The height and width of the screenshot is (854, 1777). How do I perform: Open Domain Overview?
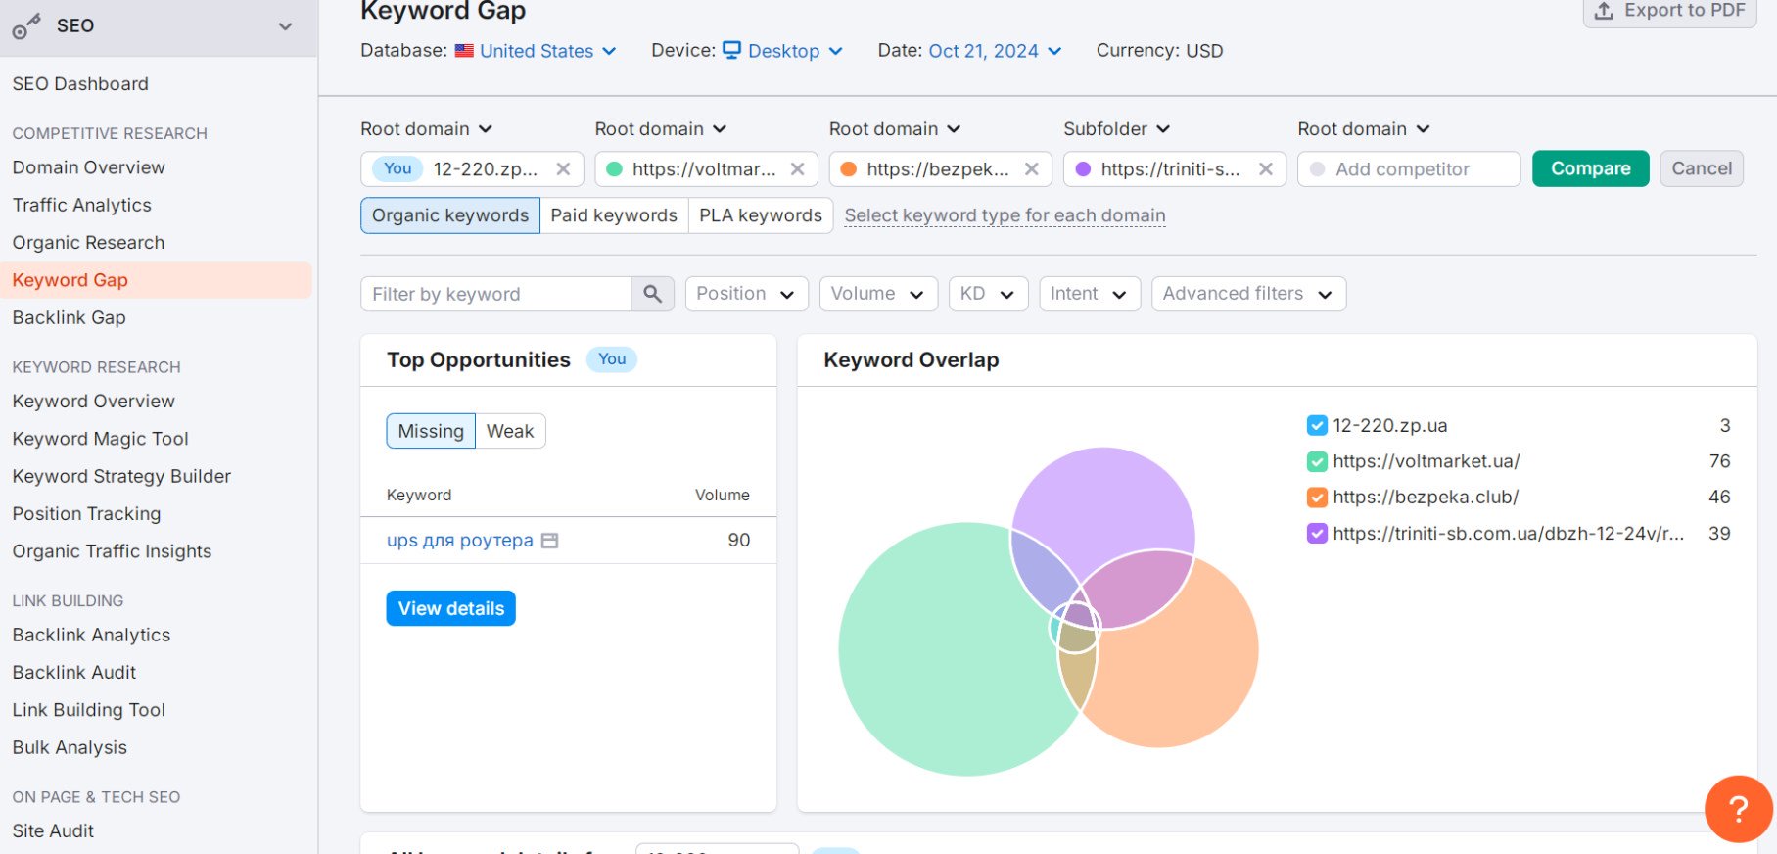[88, 167]
